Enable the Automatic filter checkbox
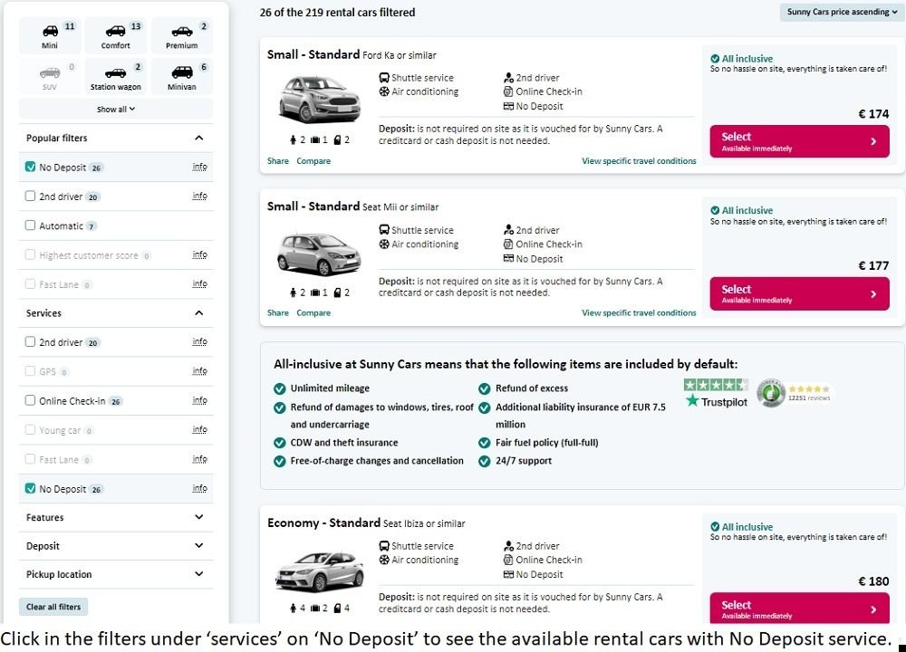Screen dimensions: 906x652 pyautogui.click(x=31, y=225)
